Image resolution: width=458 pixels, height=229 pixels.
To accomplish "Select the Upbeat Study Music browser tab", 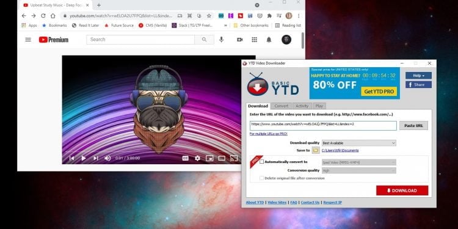I will 56,5.
